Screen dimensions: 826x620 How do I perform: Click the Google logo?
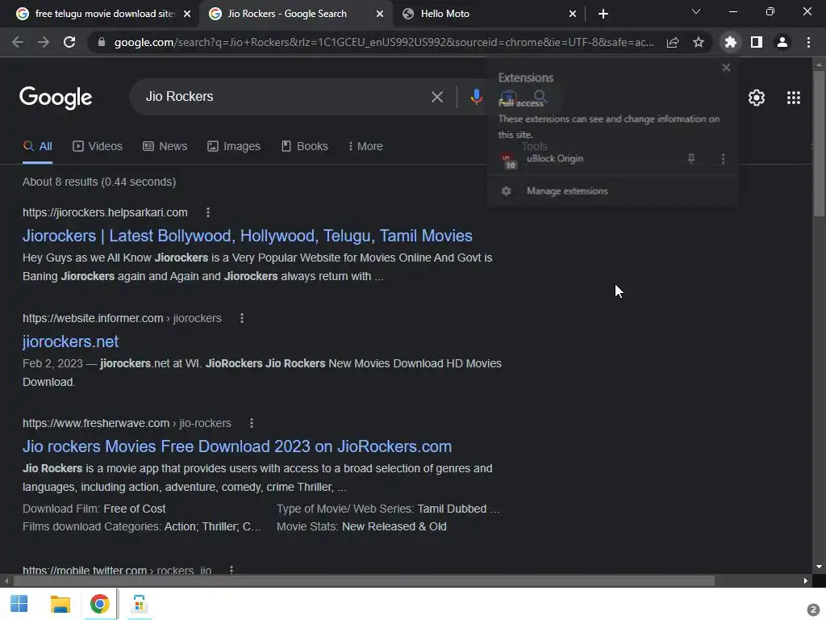[x=56, y=98]
